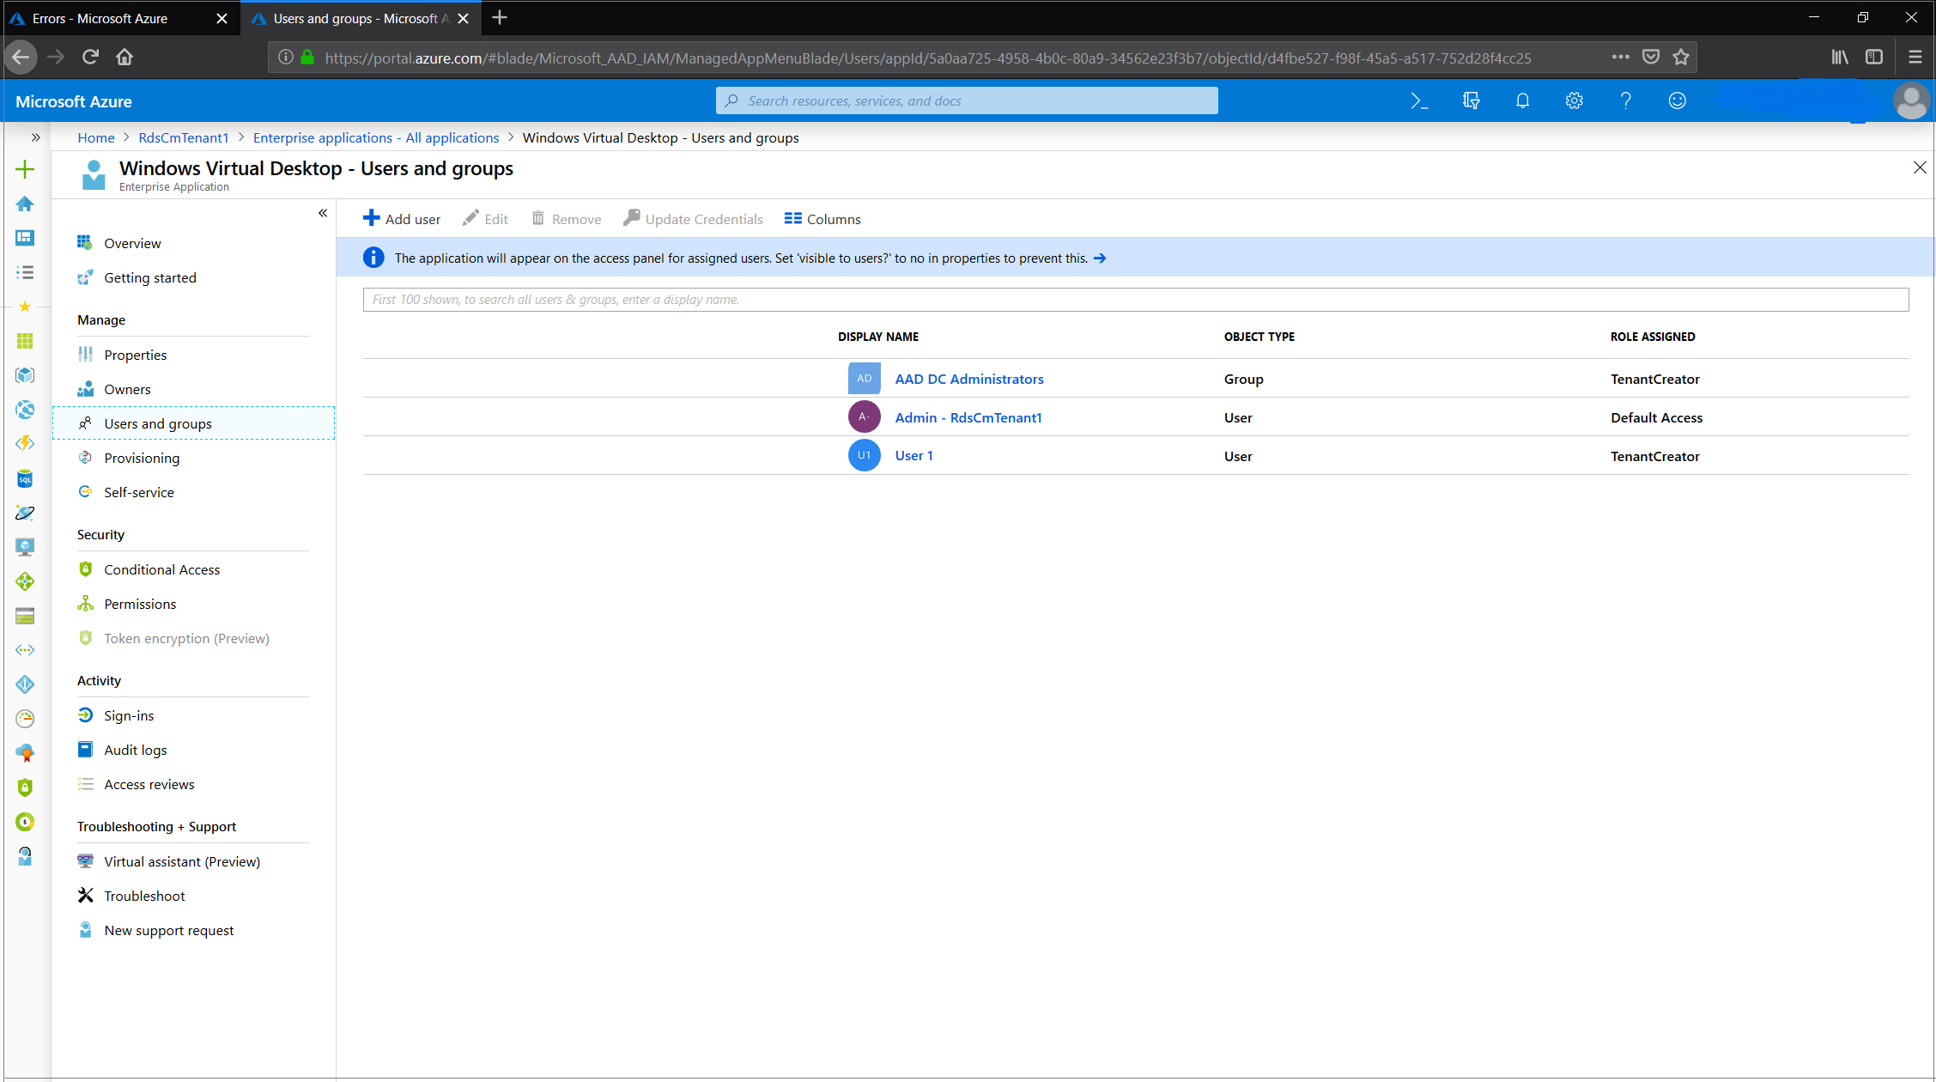Toggle Firefox sidebar view icon
Image resolution: width=1936 pixels, height=1082 pixels.
tap(1874, 58)
